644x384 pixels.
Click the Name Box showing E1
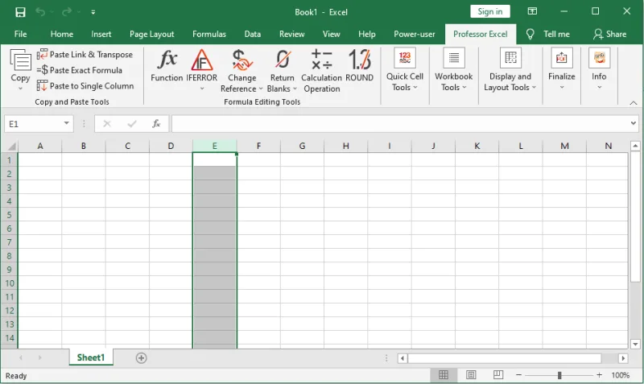click(x=33, y=124)
